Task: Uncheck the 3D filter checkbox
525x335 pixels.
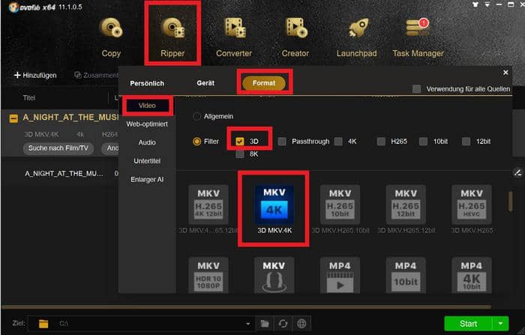Action: pos(240,141)
